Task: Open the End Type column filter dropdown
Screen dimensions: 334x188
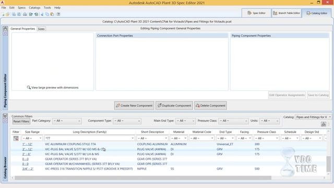Action: click(x=225, y=138)
